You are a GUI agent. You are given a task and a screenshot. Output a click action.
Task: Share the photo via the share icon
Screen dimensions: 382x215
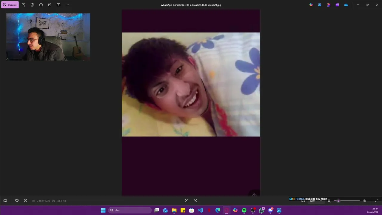[50, 5]
